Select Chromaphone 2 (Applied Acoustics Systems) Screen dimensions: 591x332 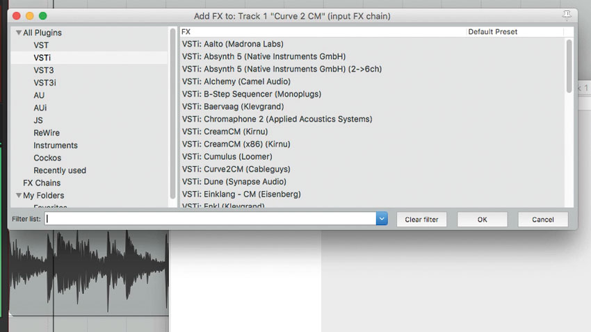coord(277,119)
